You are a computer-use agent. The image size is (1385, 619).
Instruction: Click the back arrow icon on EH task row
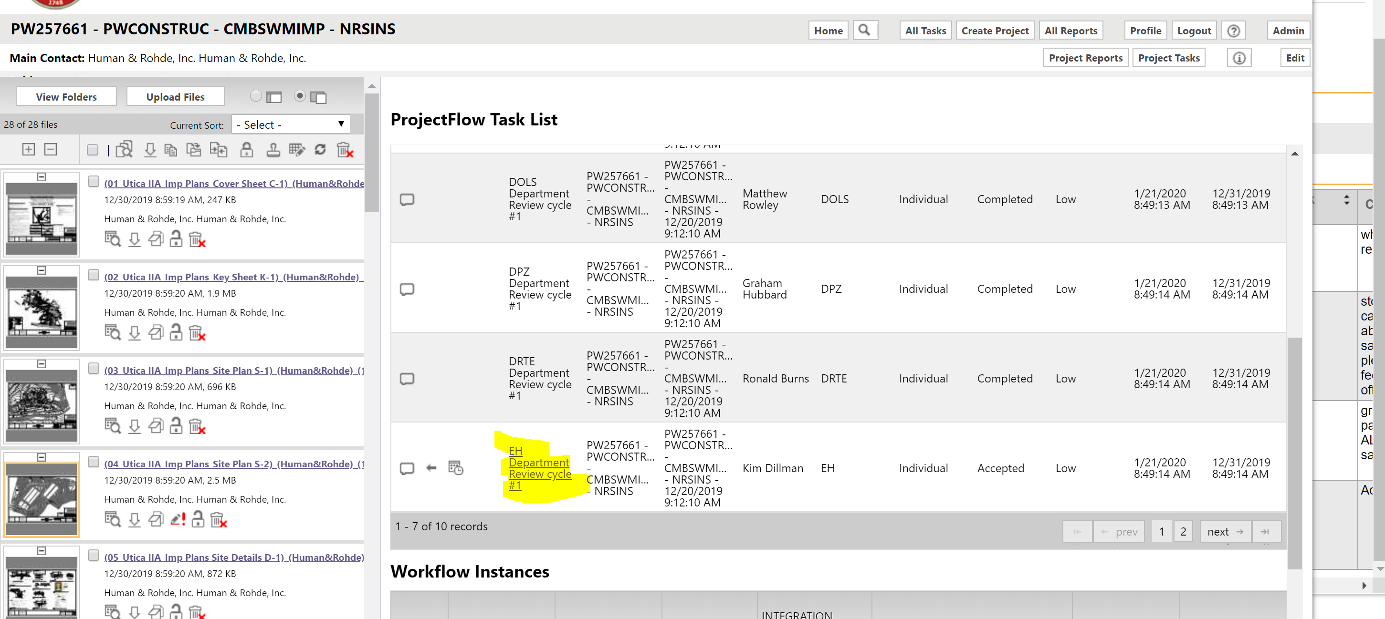click(x=431, y=468)
